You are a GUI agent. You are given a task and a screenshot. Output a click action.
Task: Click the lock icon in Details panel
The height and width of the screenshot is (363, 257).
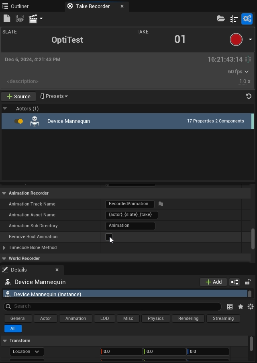[247, 282]
